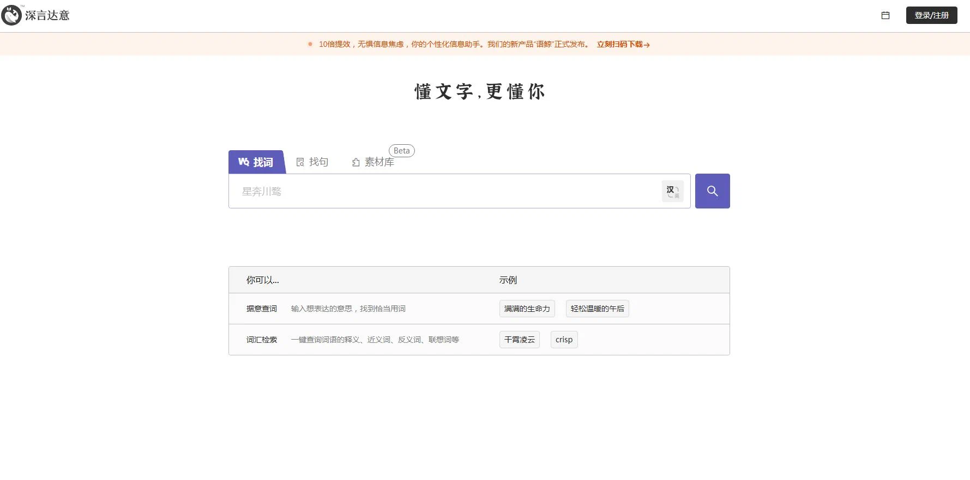This screenshot has height=480, width=970.
Task: Click the 懂文字,更懂你 headline
Action: click(479, 91)
